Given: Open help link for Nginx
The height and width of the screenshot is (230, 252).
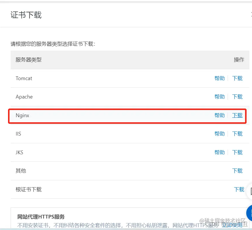Looking at the screenshot, I should tap(220, 115).
